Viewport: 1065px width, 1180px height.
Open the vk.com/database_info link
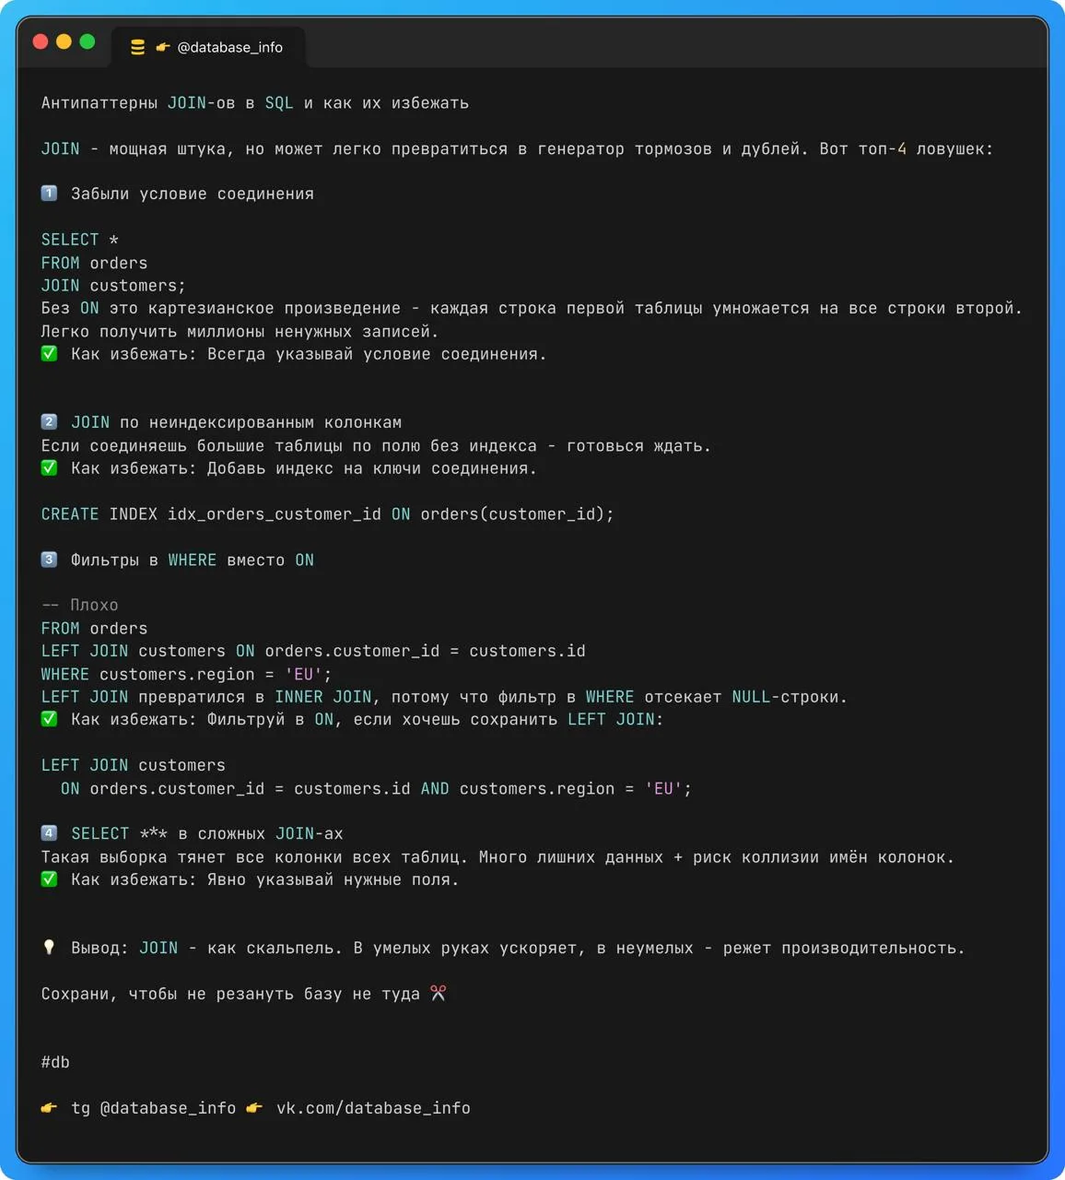pyautogui.click(x=373, y=1108)
